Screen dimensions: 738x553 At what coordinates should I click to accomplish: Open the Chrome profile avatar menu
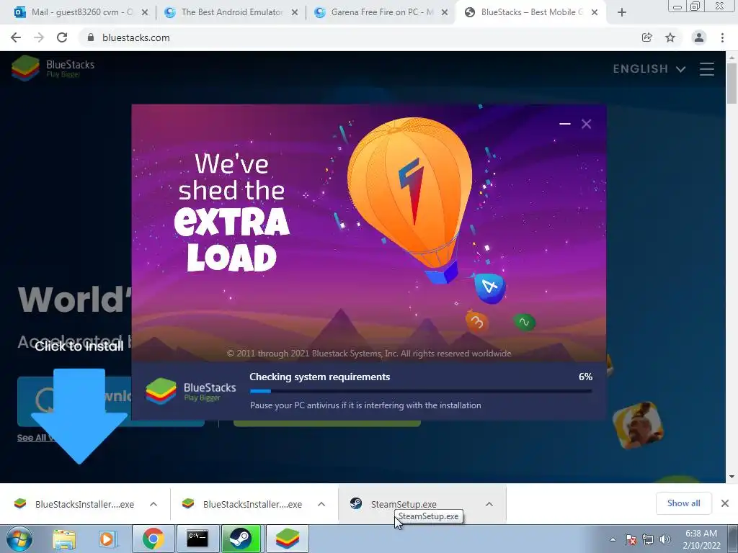pos(699,37)
